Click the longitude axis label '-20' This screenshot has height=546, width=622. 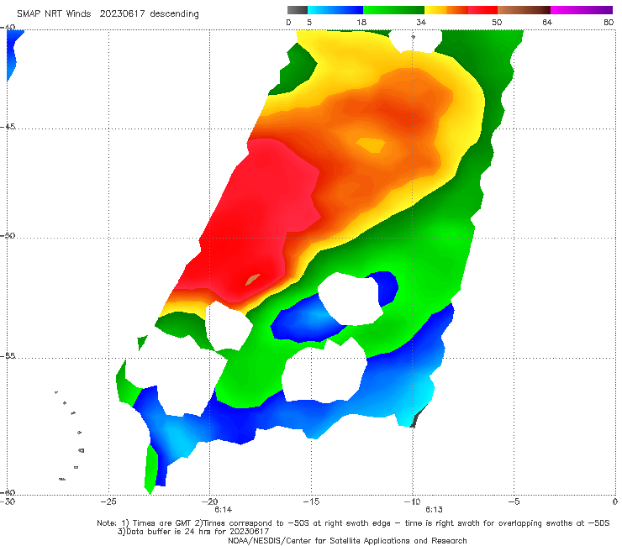209,501
